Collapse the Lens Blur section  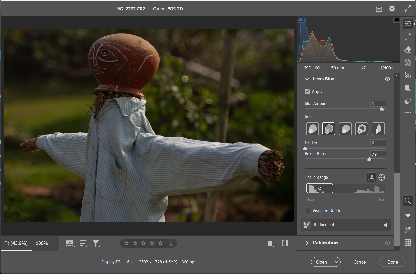[307, 79]
